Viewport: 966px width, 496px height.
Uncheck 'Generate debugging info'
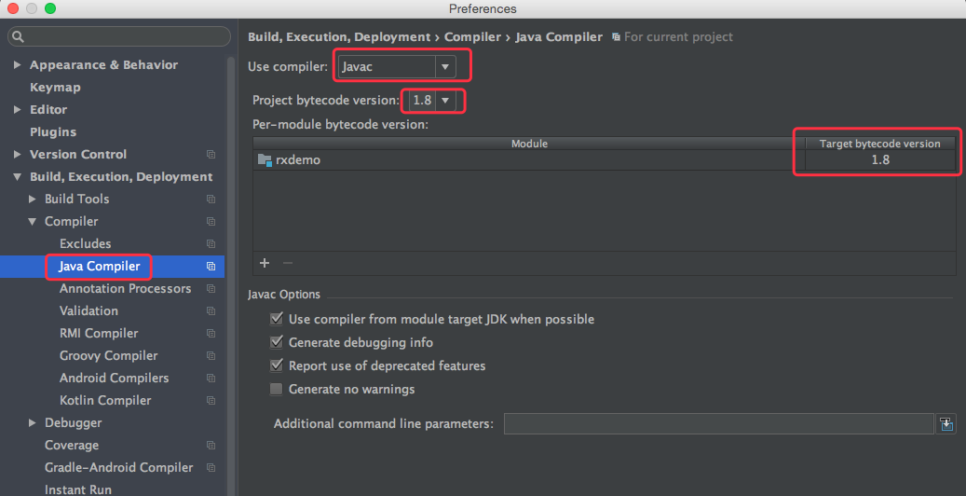(276, 342)
